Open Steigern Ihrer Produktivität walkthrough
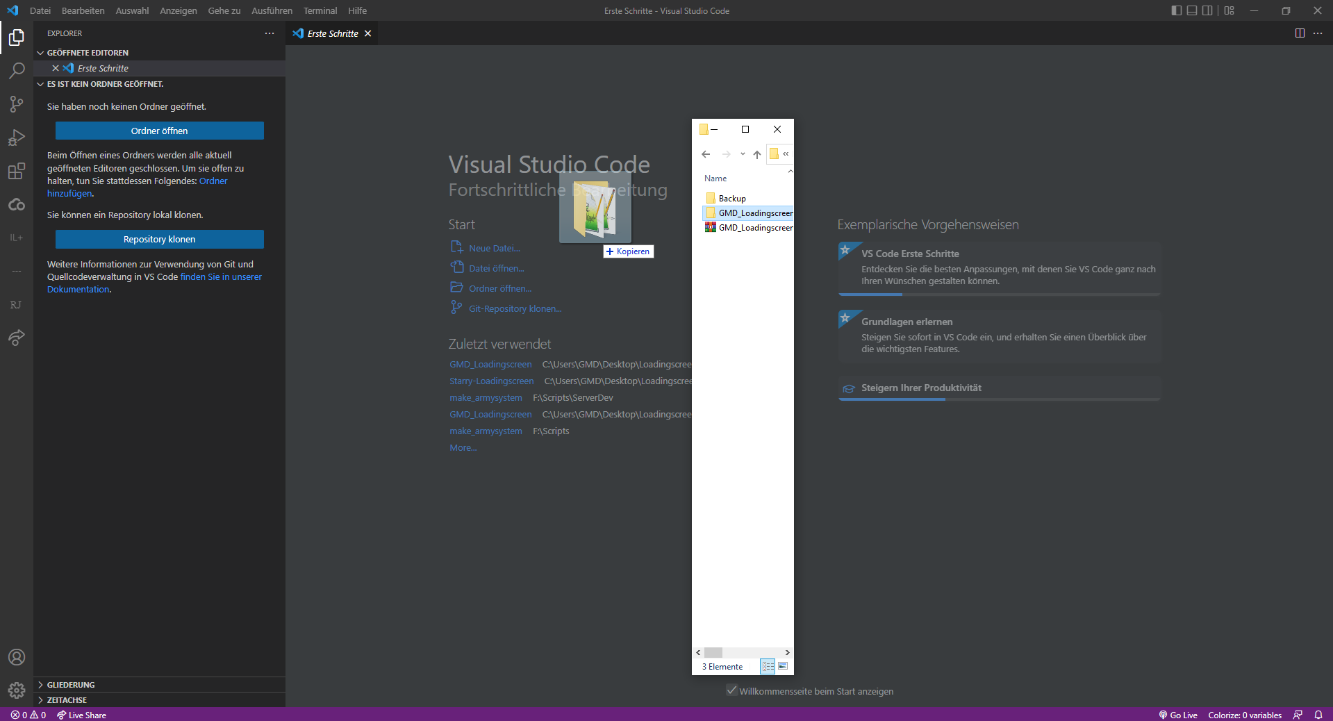 point(999,388)
